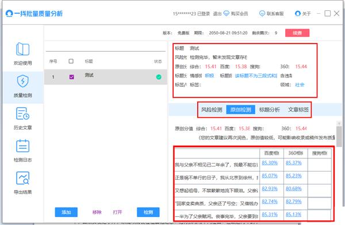Viewport: 345px width, 225px height.
Task: Open the 欢迎使用 book icon
Action: [x=22, y=49]
